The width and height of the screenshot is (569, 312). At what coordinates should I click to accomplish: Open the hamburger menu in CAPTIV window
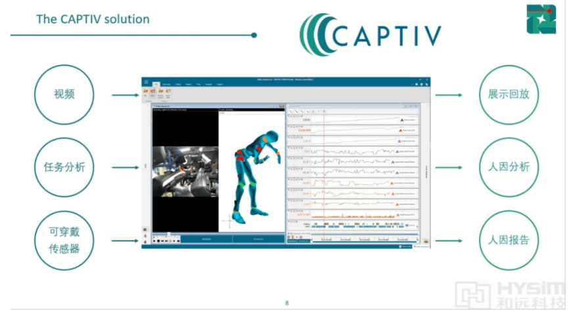(x=147, y=82)
